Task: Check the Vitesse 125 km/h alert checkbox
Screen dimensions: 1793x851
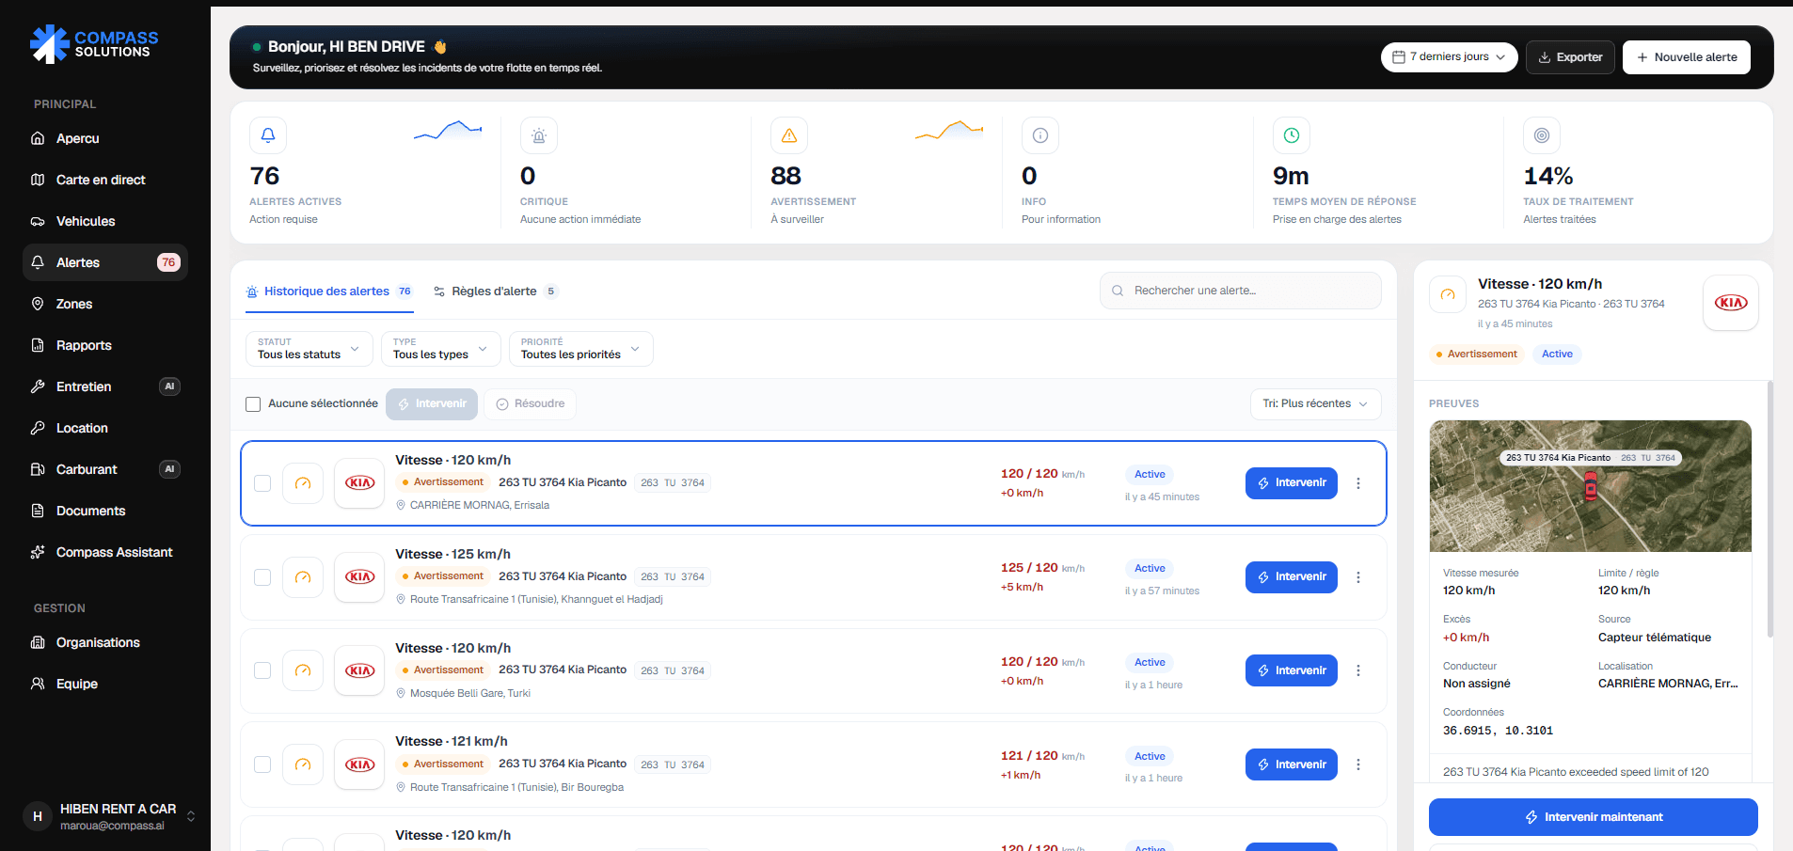Action: pyautogui.click(x=262, y=577)
